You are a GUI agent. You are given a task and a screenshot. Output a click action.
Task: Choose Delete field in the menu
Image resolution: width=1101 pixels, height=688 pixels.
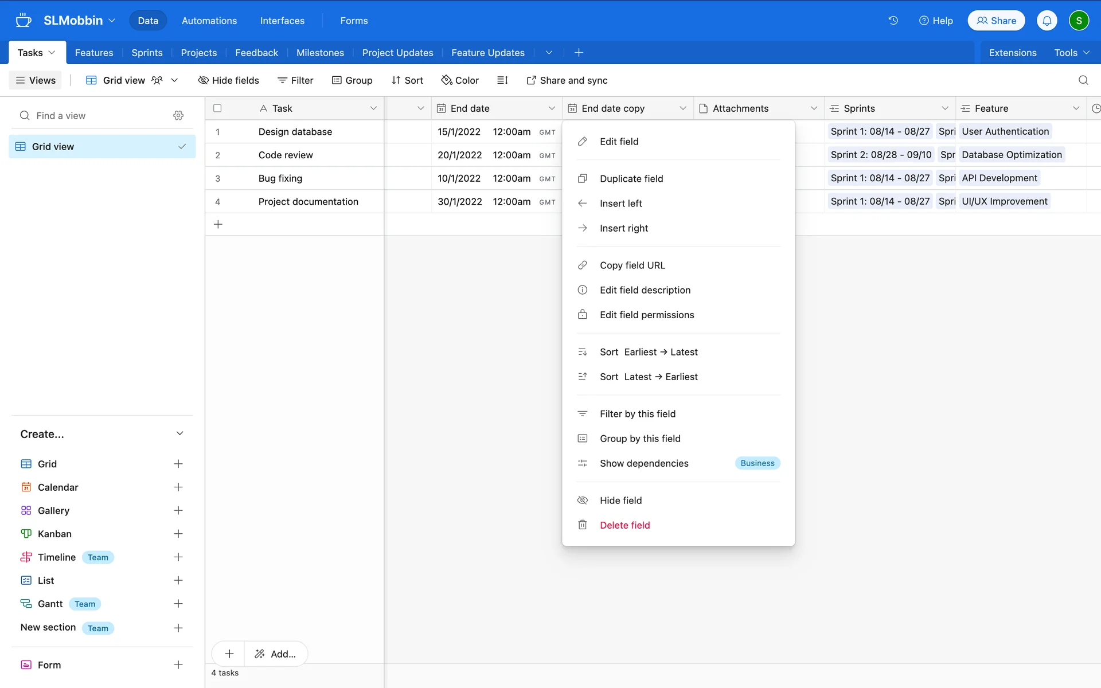pos(624,525)
